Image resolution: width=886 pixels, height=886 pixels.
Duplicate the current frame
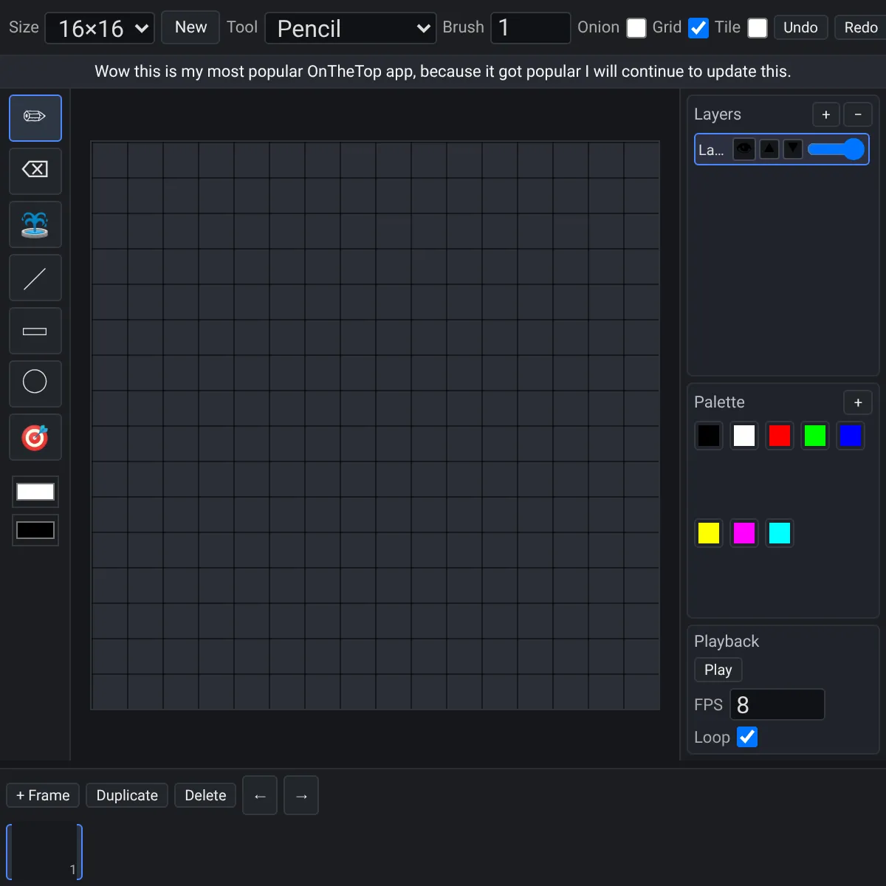click(x=127, y=795)
